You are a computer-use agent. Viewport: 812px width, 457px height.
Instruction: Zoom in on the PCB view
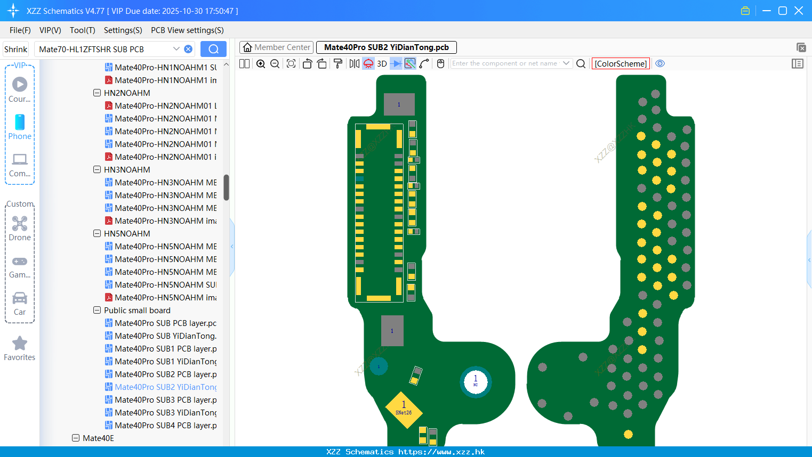[261, 64]
